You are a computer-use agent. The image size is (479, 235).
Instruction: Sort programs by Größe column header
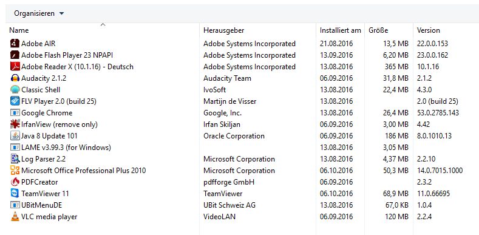(x=389, y=30)
